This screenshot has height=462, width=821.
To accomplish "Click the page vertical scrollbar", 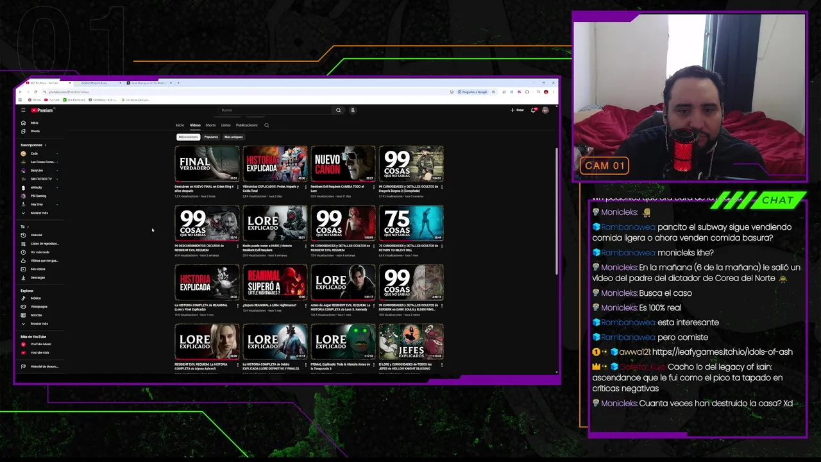I will 556,212.
